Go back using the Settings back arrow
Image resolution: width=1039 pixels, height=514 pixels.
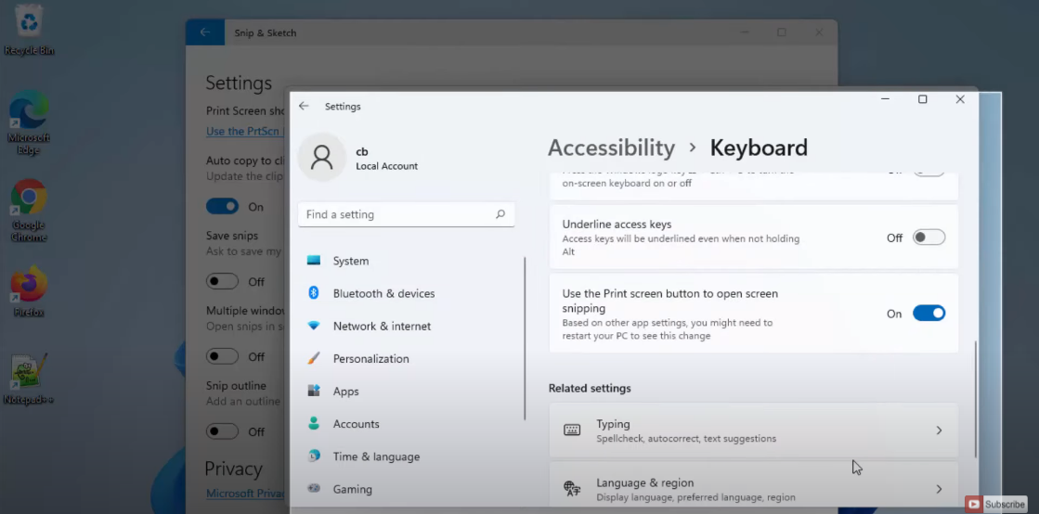click(304, 107)
